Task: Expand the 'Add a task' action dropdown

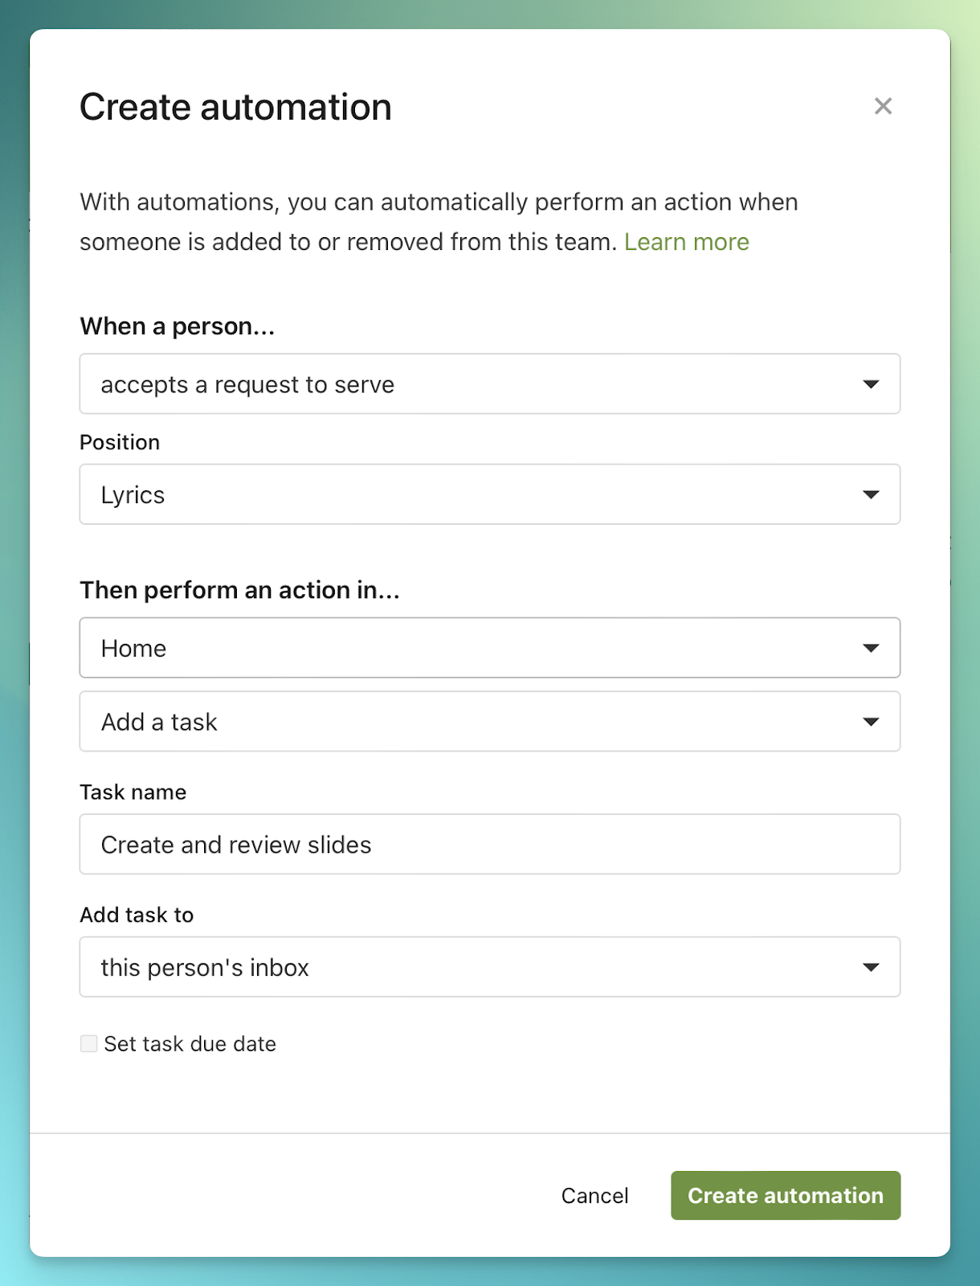Action: [x=474, y=722]
